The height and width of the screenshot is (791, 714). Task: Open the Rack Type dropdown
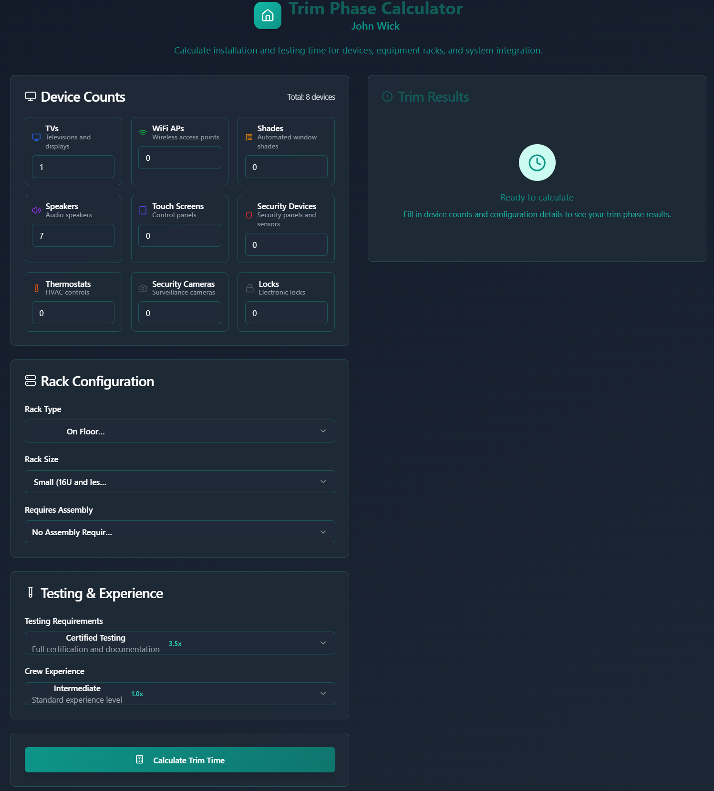pyautogui.click(x=180, y=432)
